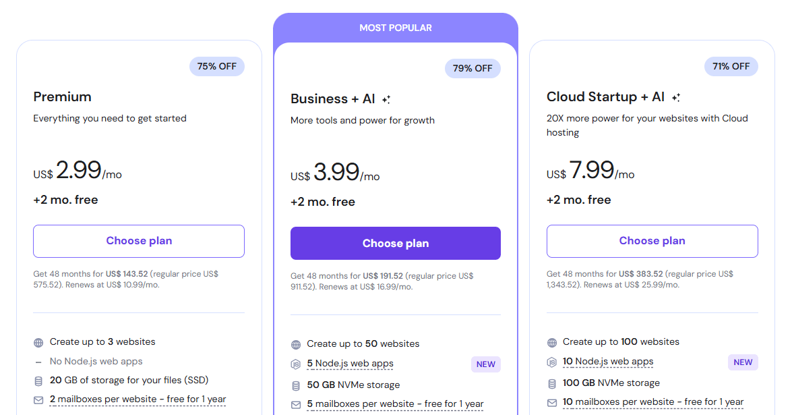Screen dimensions: 792x415
Task: Click NEW badge in Business + AI plan
Action: 486,364
